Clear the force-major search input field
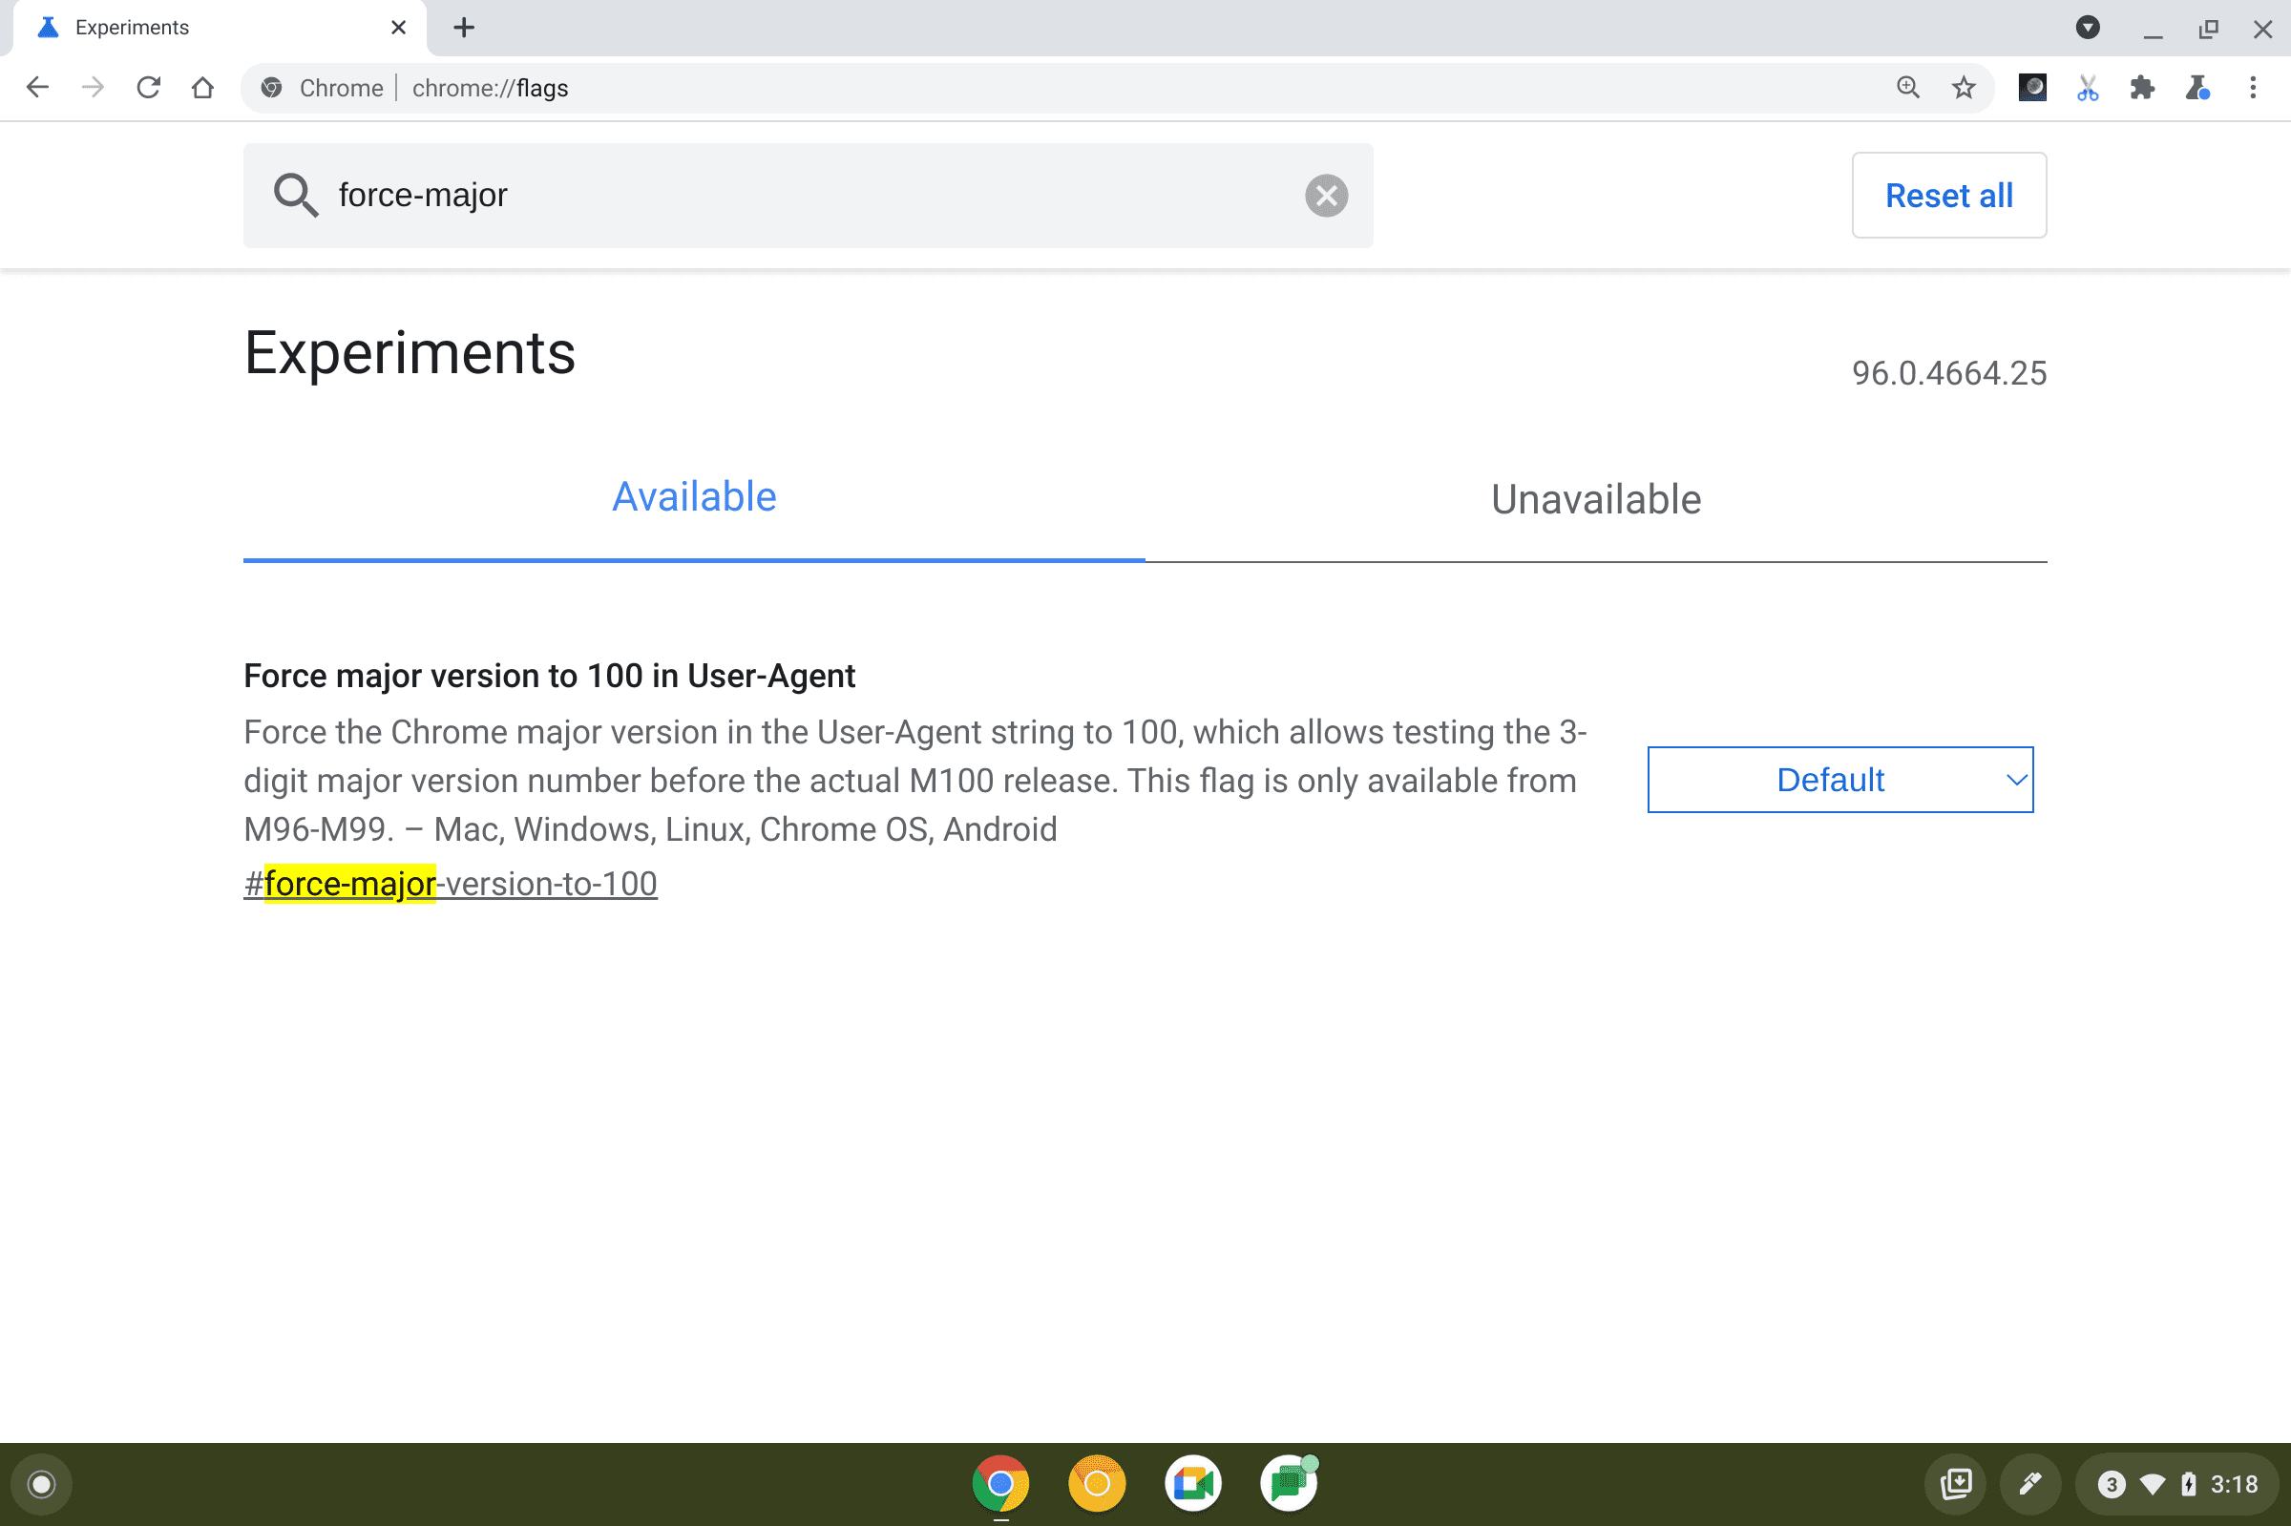This screenshot has width=2291, height=1526. tap(1327, 194)
